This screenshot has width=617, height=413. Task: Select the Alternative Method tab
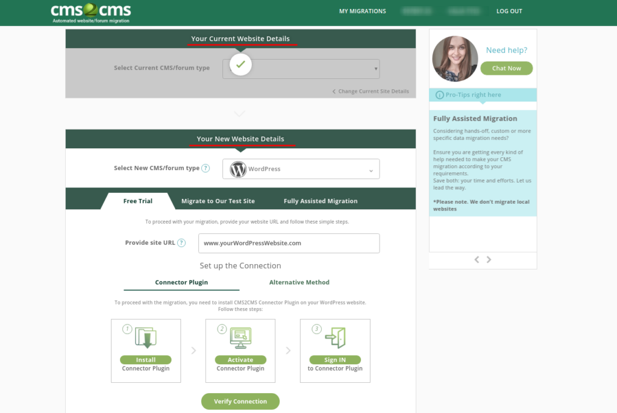299,282
